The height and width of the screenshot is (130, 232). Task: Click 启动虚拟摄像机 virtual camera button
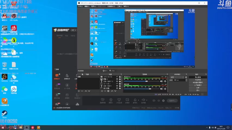[198, 83]
